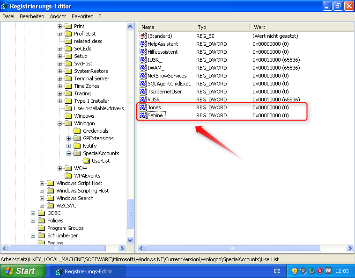Expand the SeCEdit key
Viewport: 355px width, 278px height.
[x=59, y=49]
